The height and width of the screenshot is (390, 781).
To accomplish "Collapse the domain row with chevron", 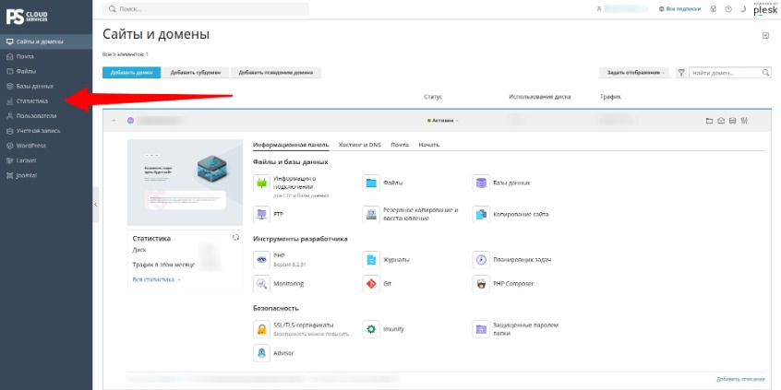I will click(x=114, y=121).
